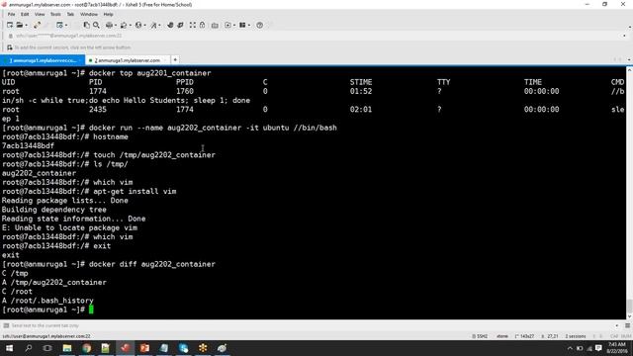Click the layout panes toolbar icon
The width and height of the screenshot is (633, 356).
[x=242, y=25]
